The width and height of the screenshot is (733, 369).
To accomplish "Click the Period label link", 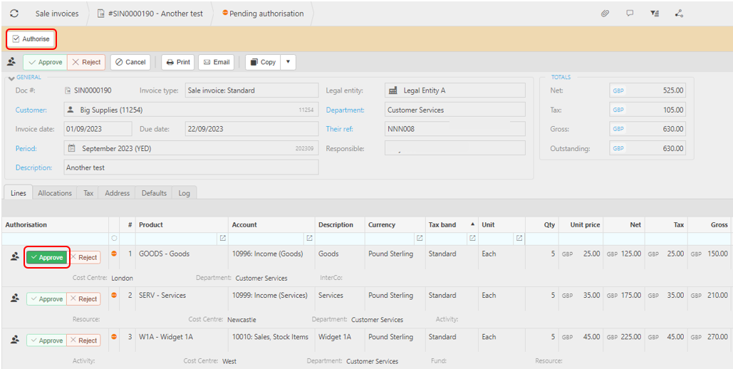I will click(26, 148).
